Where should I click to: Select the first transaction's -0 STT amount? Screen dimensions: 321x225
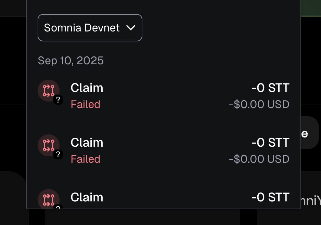tap(270, 88)
